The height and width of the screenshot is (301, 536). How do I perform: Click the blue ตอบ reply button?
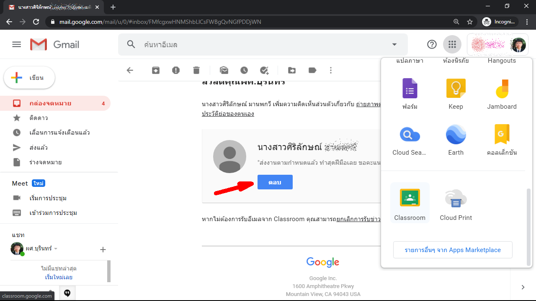tap(275, 182)
